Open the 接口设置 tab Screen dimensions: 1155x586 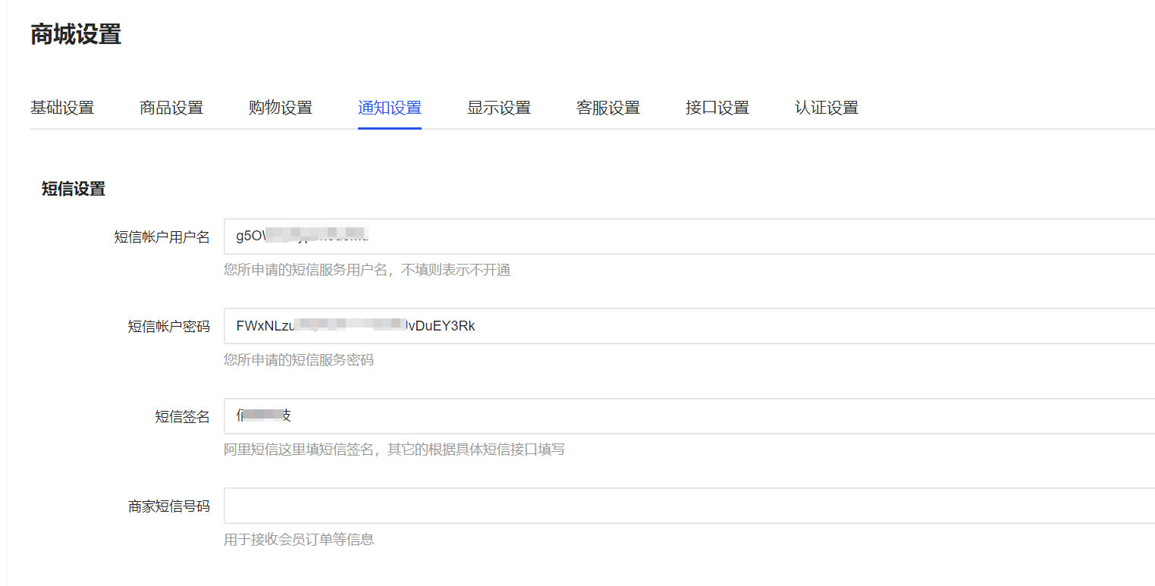tap(717, 108)
